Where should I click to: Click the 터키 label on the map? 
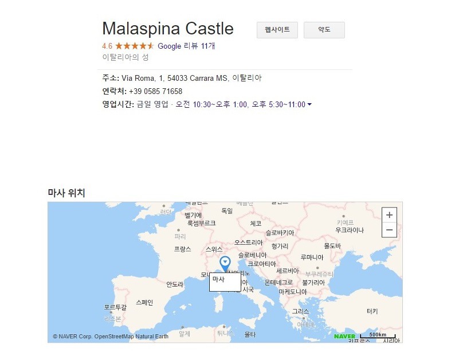click(x=372, y=311)
